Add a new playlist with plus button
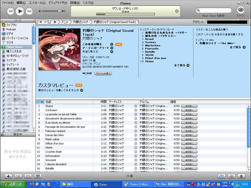Image resolution: width=251 pixels, height=188 pixels. [8, 176]
